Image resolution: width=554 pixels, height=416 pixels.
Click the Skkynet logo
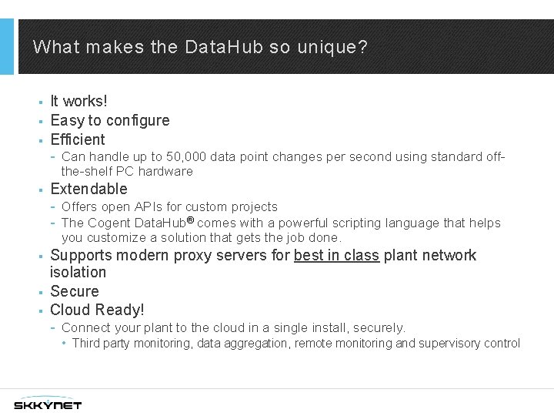tap(48, 403)
